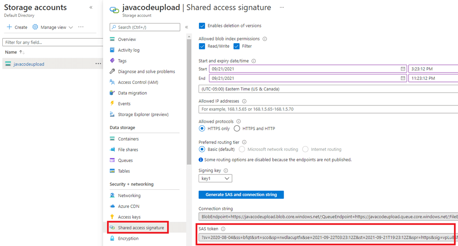Collapse the Storage accounts list panel

(91, 8)
